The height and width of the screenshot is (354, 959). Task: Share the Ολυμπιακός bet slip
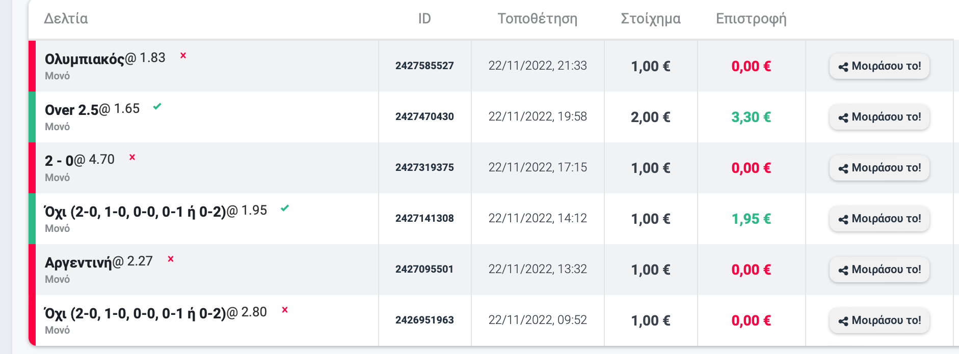tap(879, 66)
